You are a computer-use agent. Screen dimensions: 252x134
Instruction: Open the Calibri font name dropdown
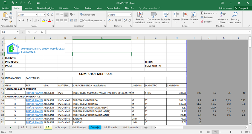click(x=36, y=14)
